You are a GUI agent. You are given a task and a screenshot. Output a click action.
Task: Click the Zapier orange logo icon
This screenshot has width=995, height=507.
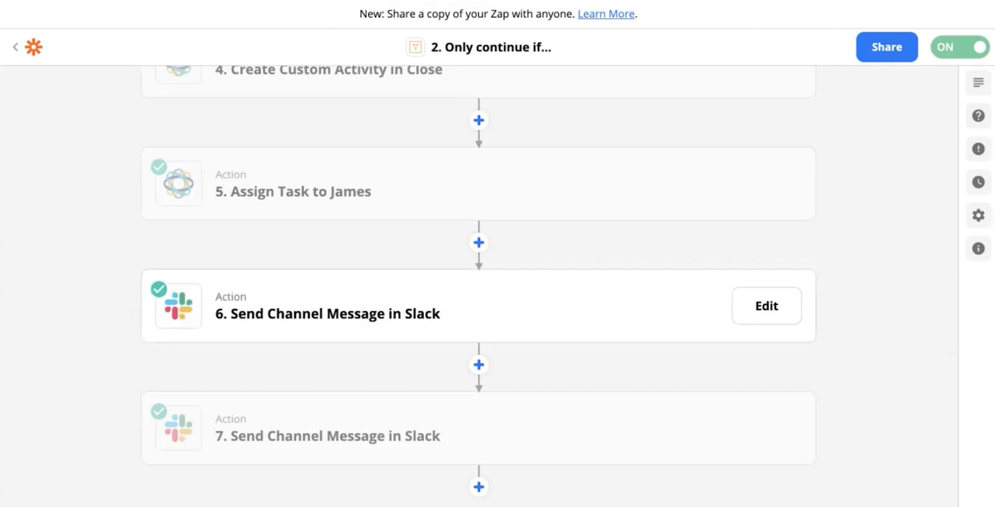(x=34, y=47)
